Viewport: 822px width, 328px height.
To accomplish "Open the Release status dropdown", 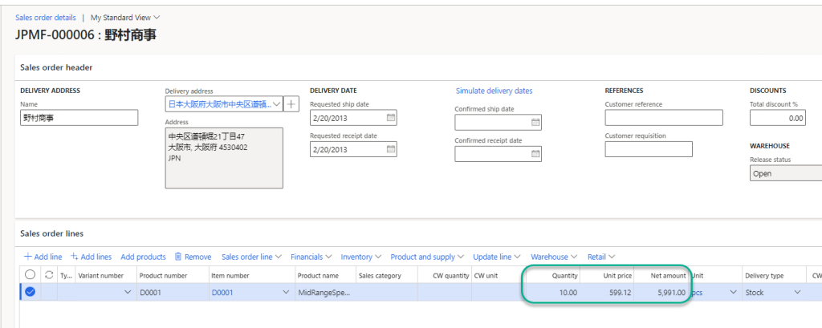I will coord(785,173).
